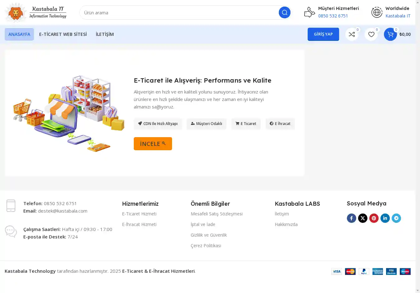This screenshot has width=420, height=293.
Task: Open the LinkedIn social icon
Action: pyautogui.click(x=385, y=218)
